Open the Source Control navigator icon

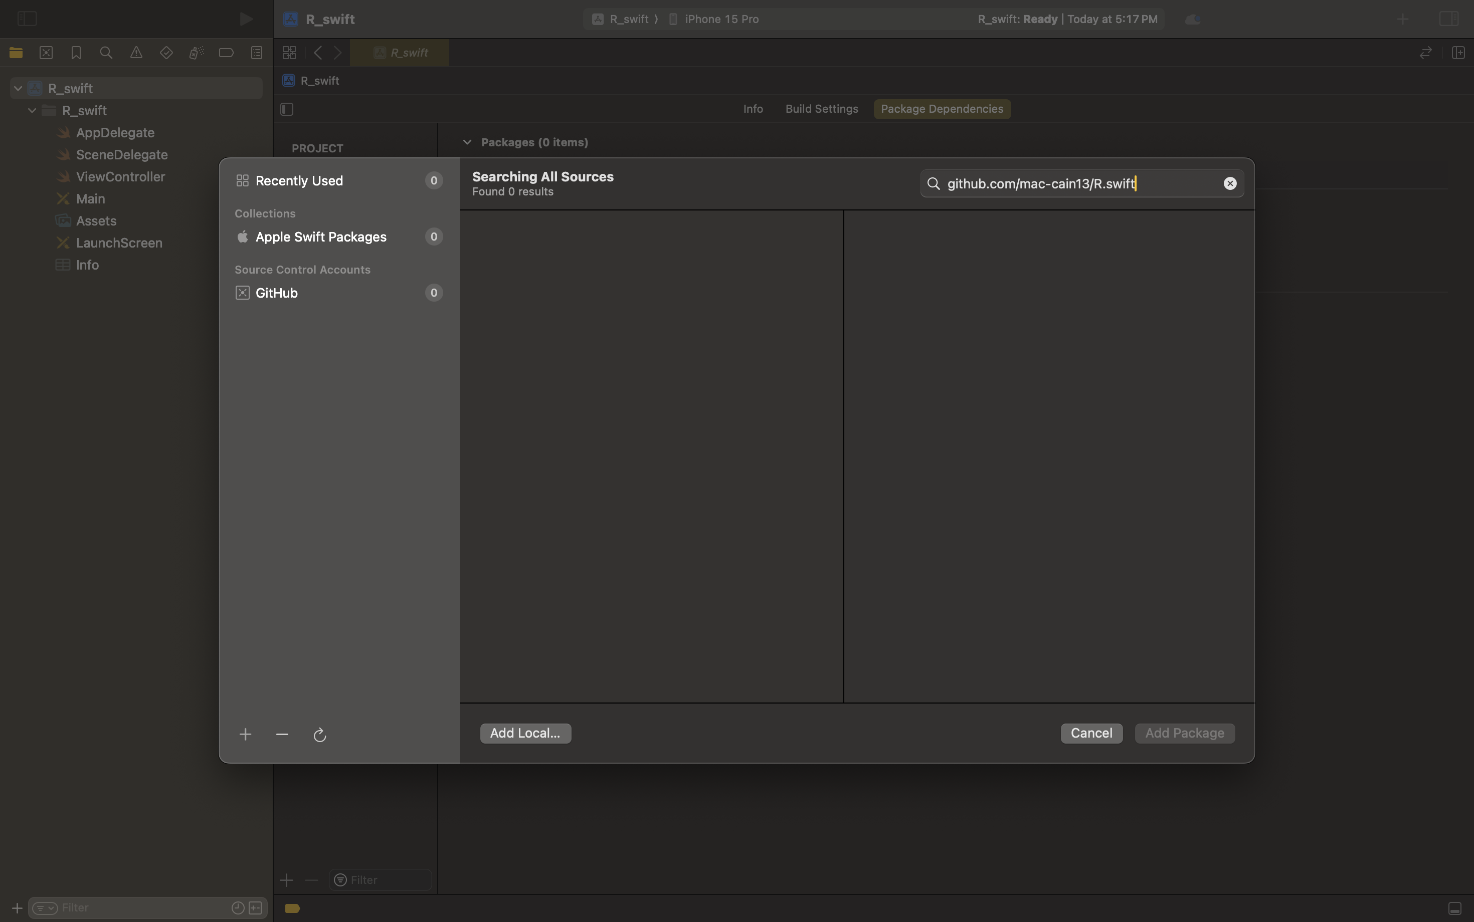pos(46,53)
